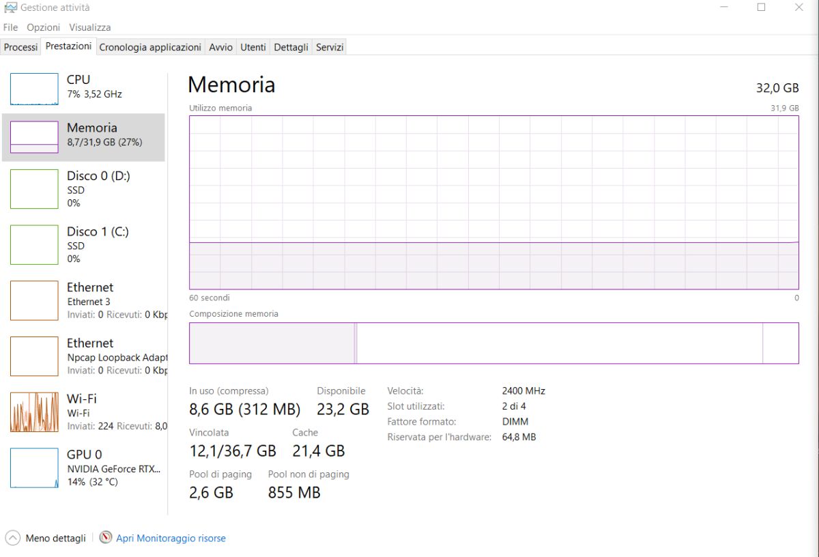Click the Pool di paging value 2,6 GB
This screenshot has width=819, height=557.
(211, 493)
